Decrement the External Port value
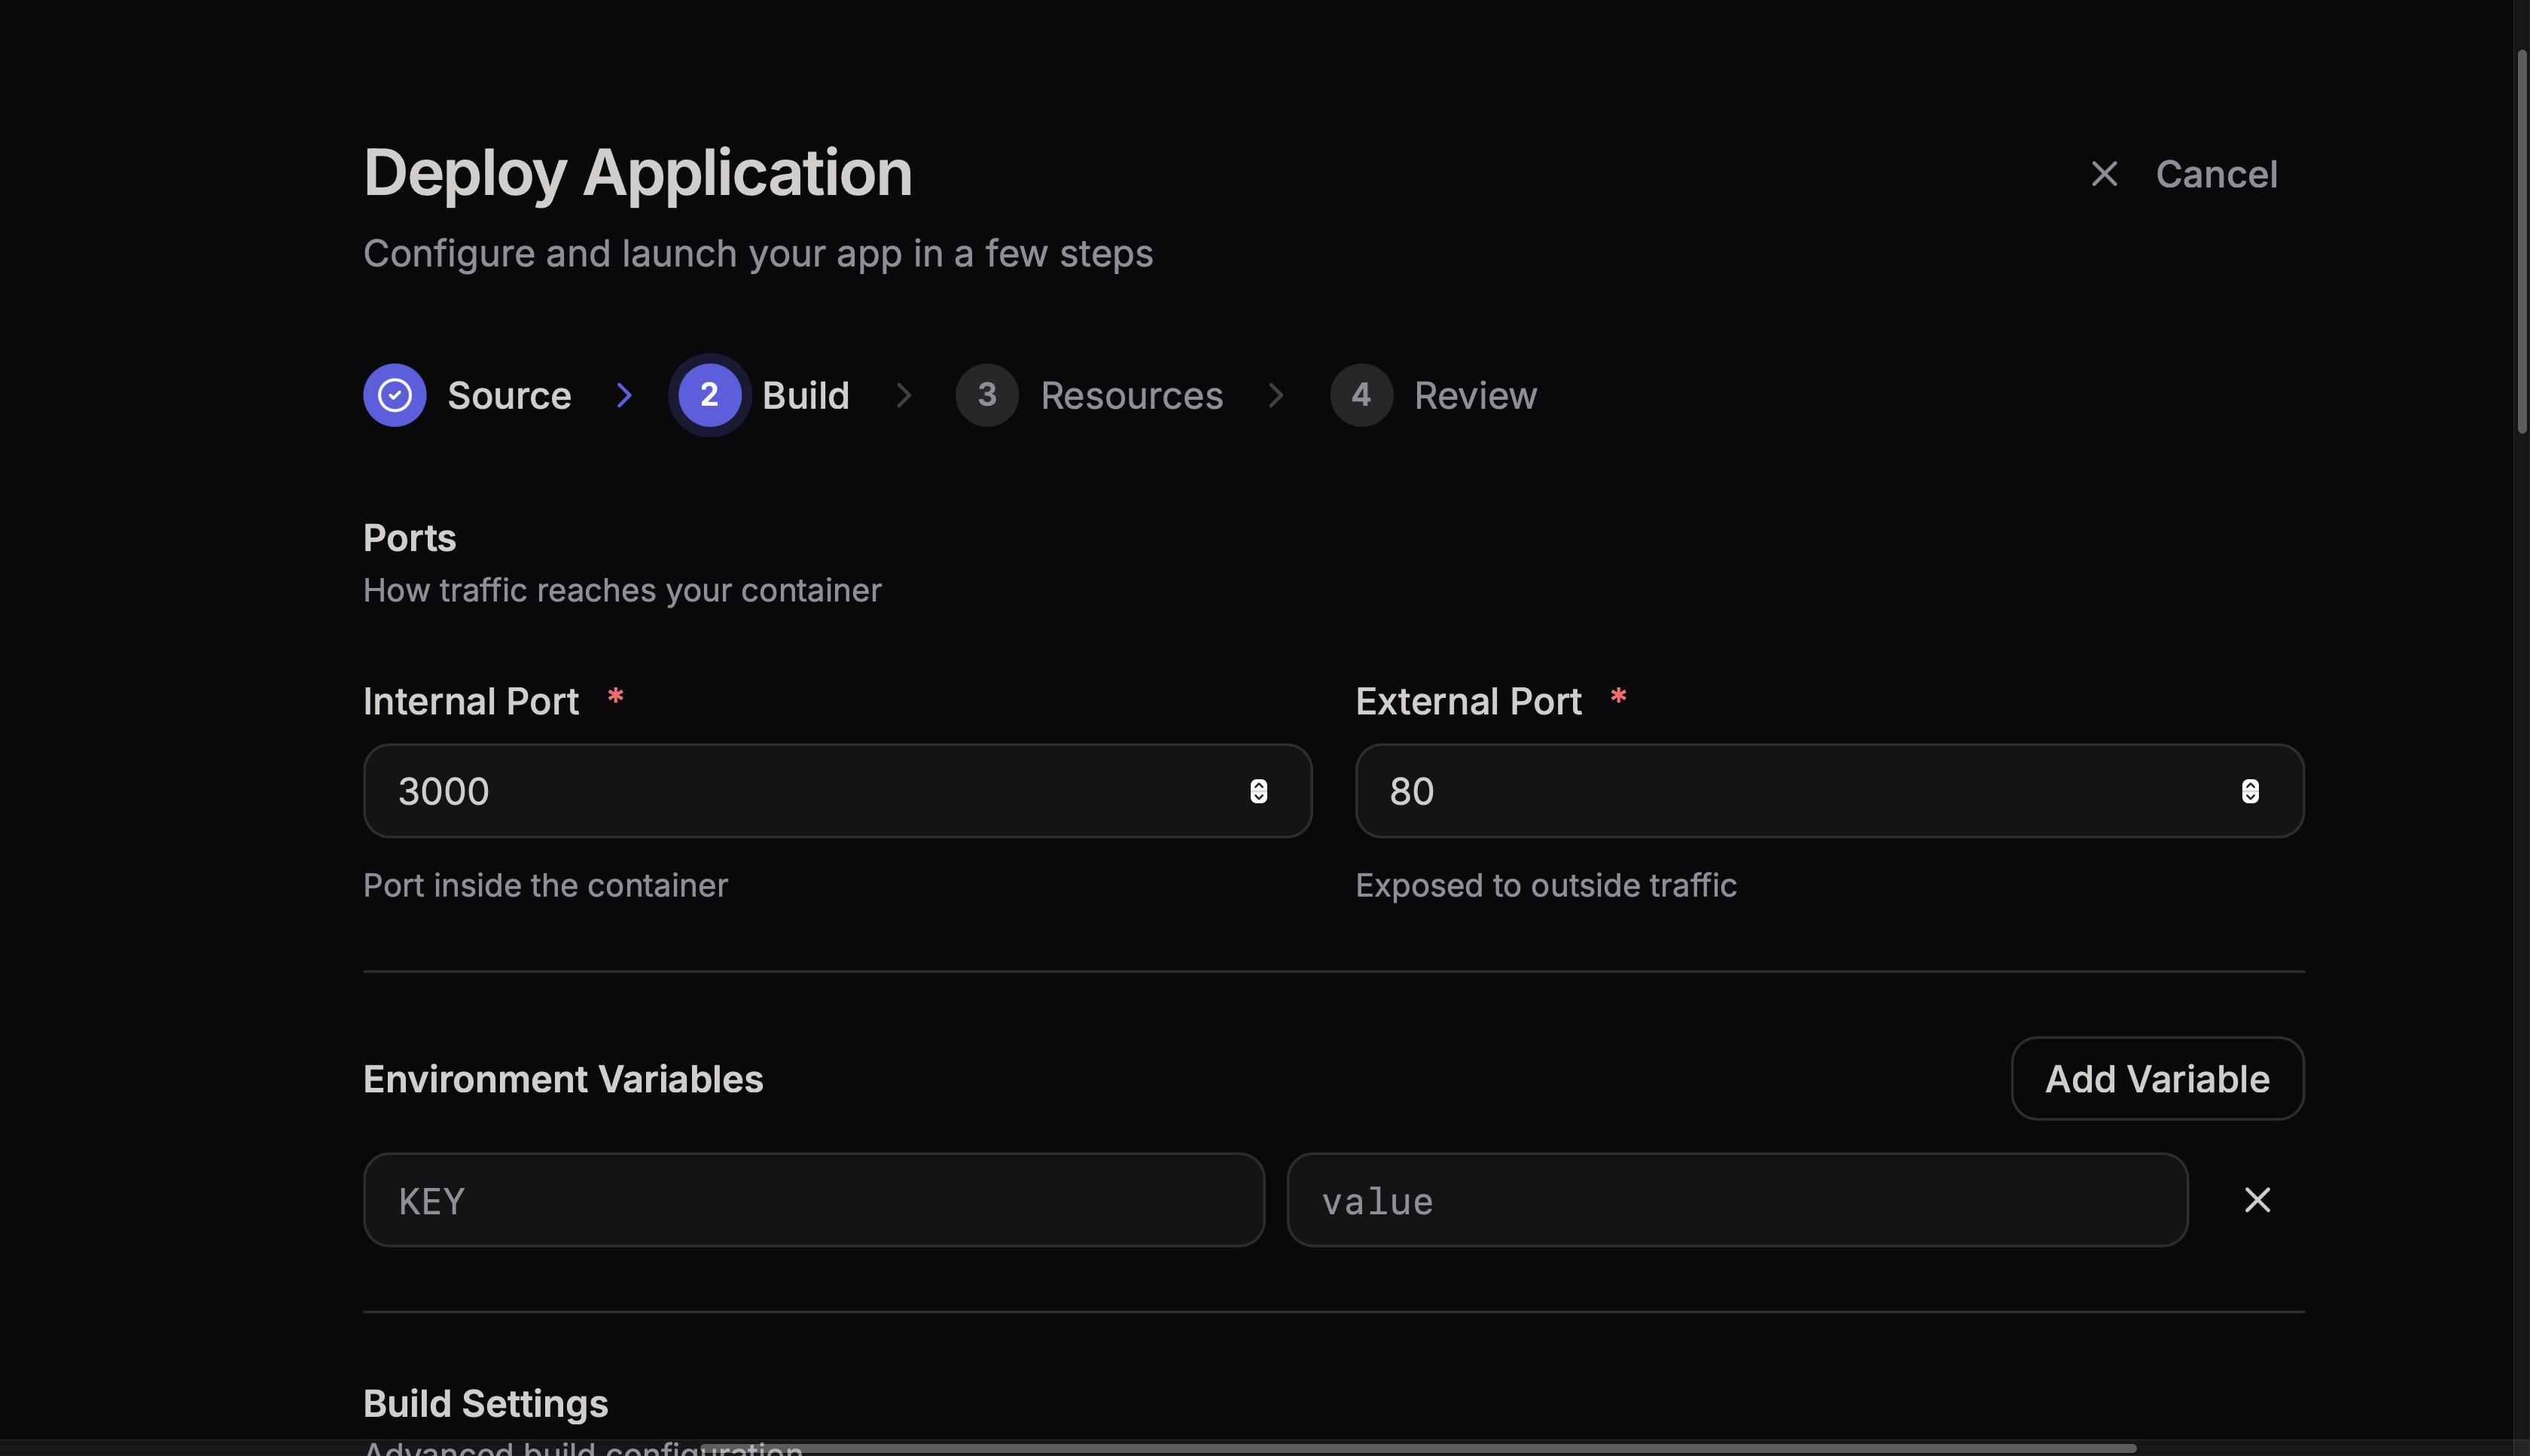Screen dimensions: 2530x1456 pos(2250,798)
